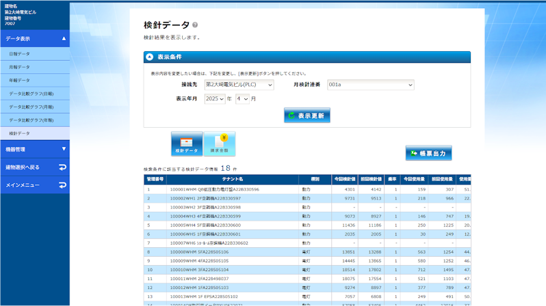
Task: Click the 検針データ icon tab
Action: click(x=186, y=144)
